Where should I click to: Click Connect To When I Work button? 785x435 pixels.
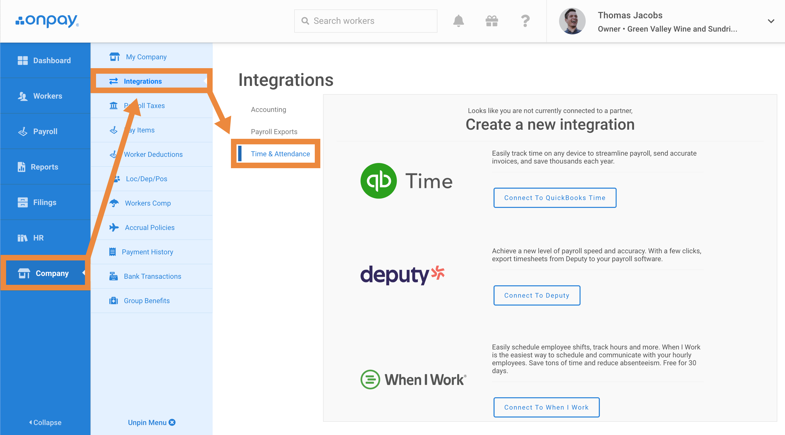[x=546, y=407]
